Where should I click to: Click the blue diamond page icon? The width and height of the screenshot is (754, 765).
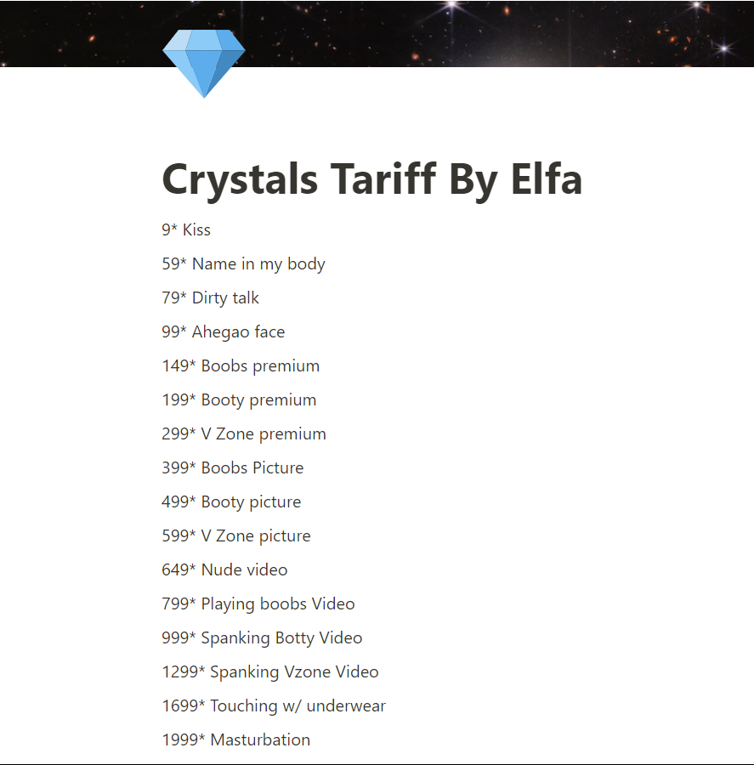click(x=203, y=64)
